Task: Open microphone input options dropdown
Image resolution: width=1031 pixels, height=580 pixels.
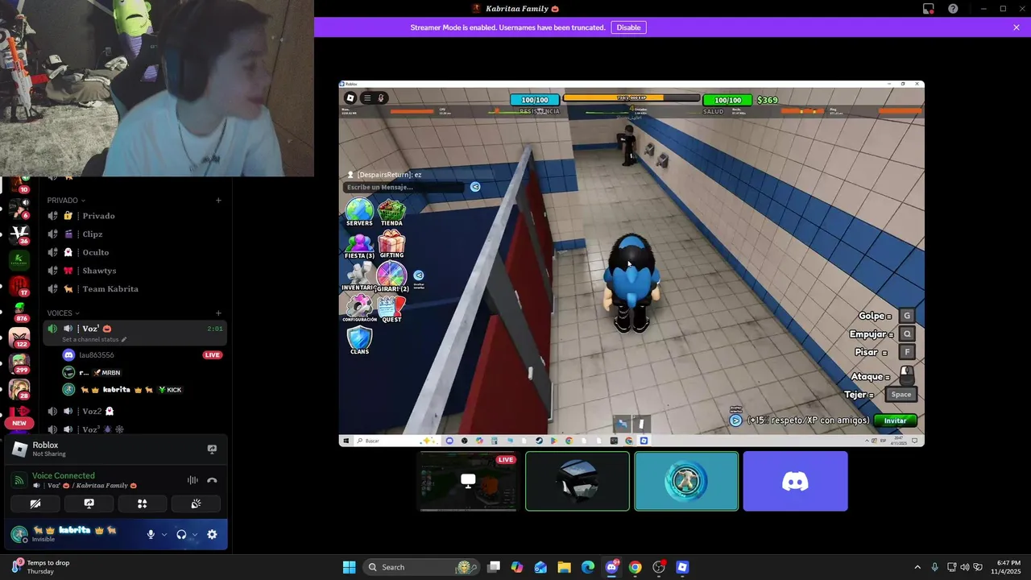Action: coord(164,534)
